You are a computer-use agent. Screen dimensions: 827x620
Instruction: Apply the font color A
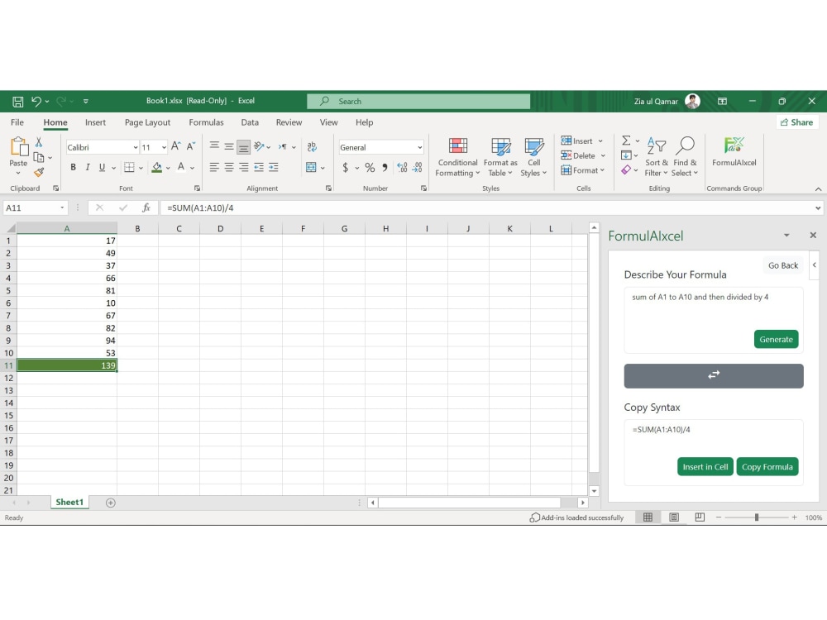coord(181,168)
